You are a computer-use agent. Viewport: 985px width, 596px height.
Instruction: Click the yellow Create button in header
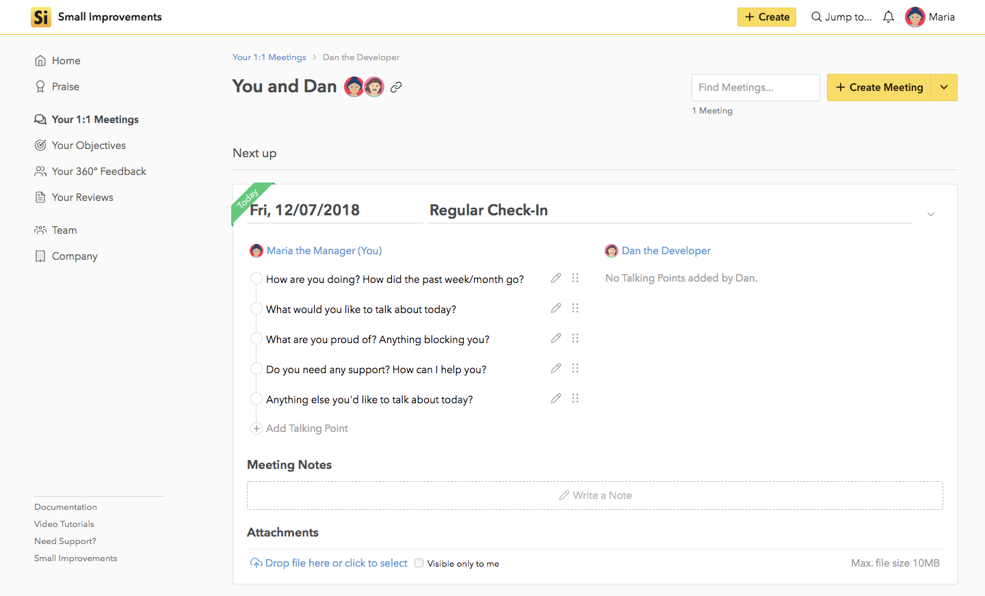[767, 17]
